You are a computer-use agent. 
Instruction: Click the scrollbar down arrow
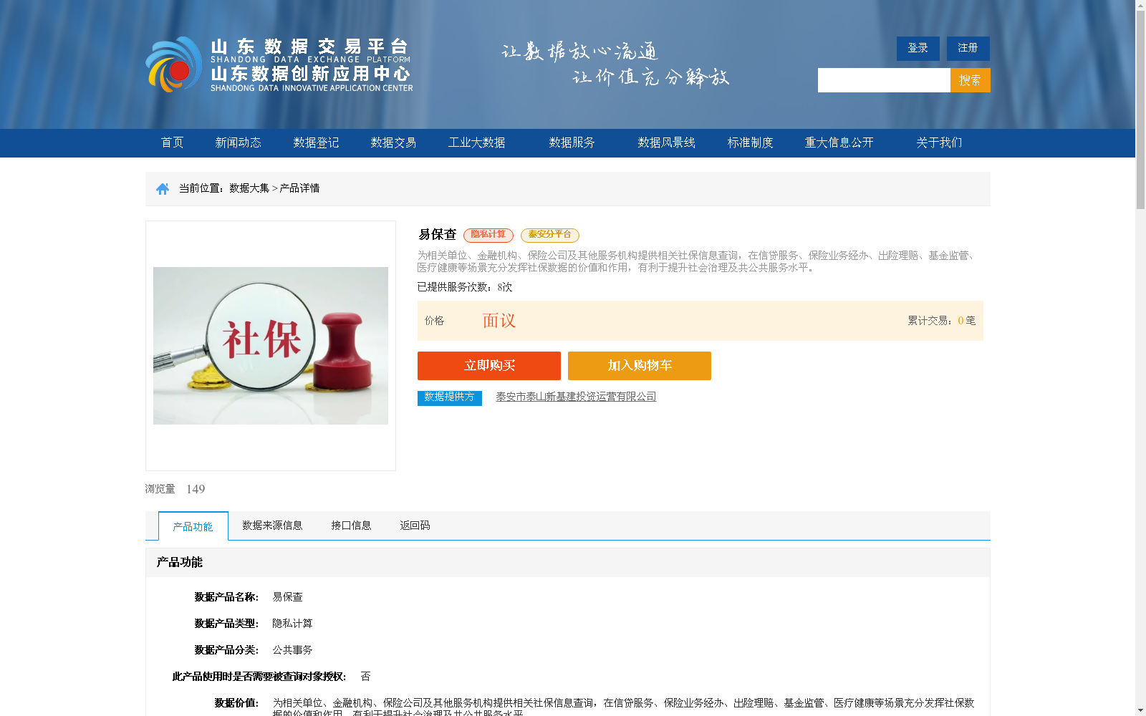click(1140, 711)
